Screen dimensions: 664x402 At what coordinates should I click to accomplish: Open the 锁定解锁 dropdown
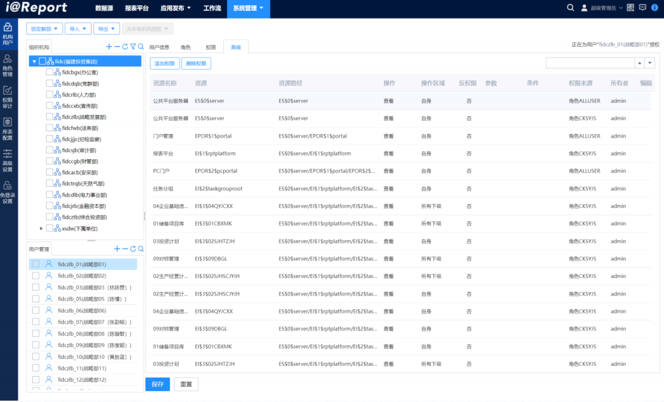click(x=44, y=29)
